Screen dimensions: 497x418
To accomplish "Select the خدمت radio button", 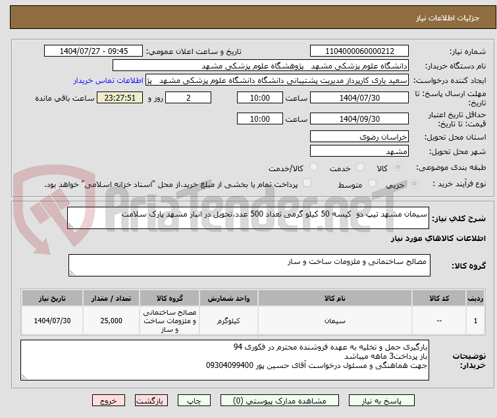I will (360, 167).
